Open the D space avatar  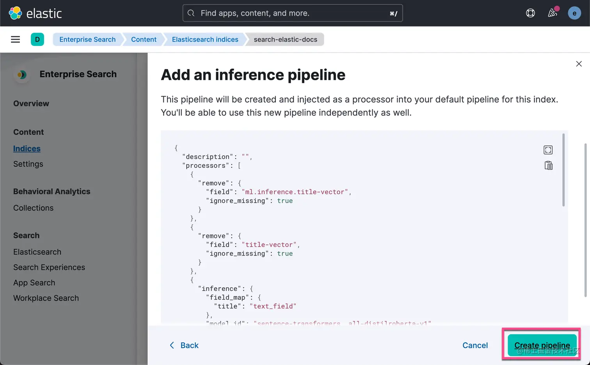point(37,39)
